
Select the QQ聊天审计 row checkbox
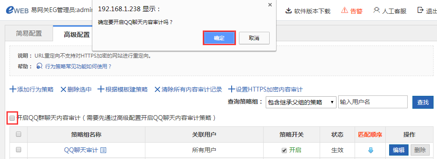19,150
